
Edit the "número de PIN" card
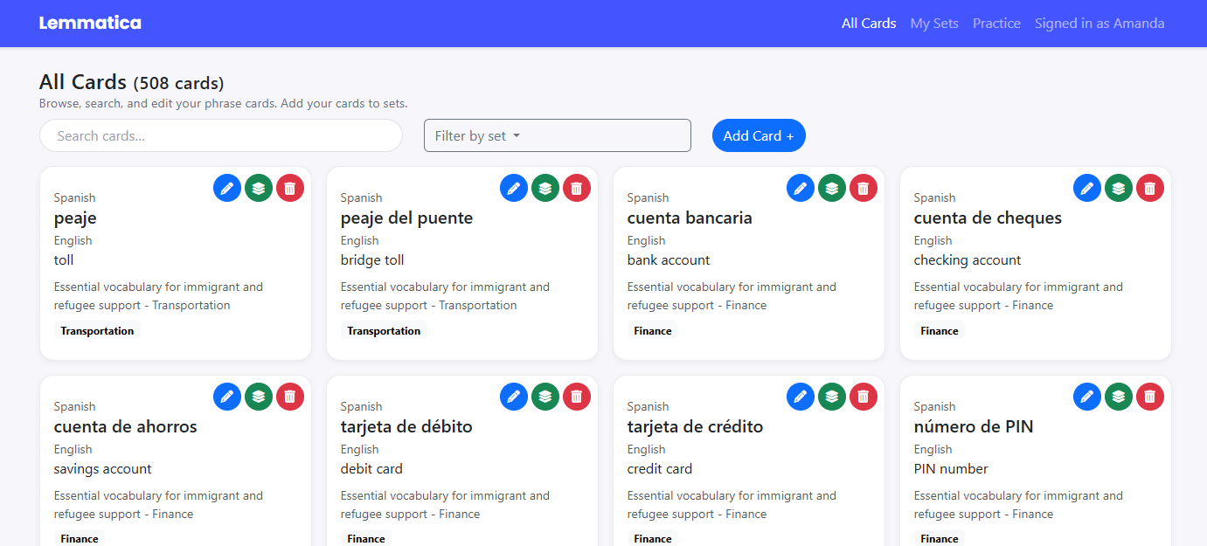tap(1086, 396)
